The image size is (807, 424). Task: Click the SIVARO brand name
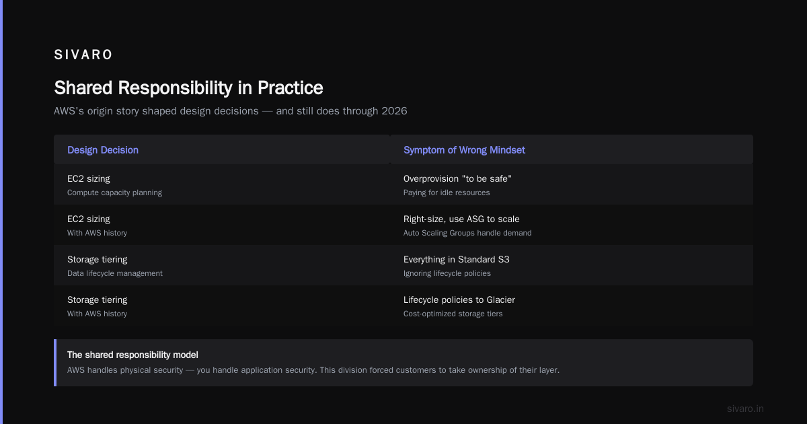pos(83,55)
